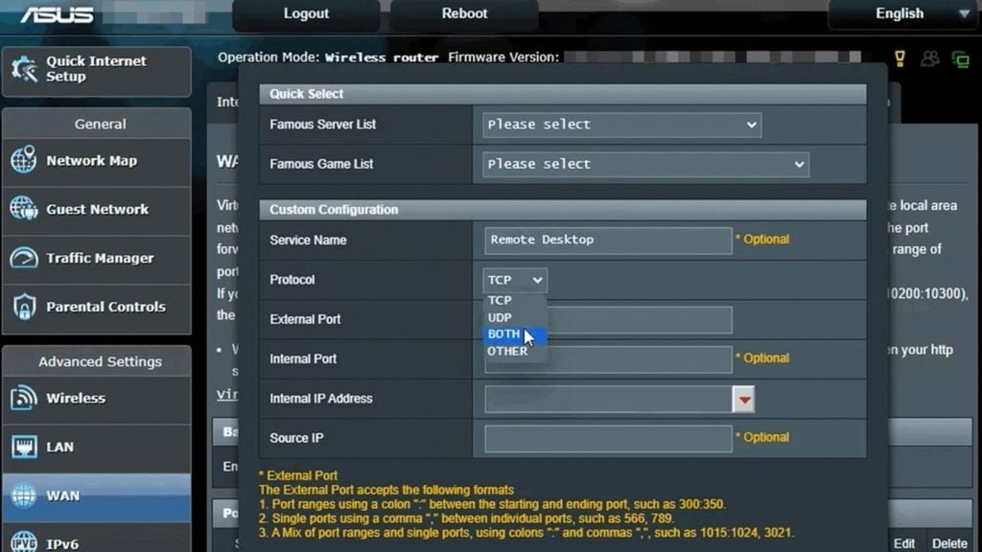Viewport: 982px width, 552px height.
Task: Open WAN settings section
Action: click(x=97, y=496)
